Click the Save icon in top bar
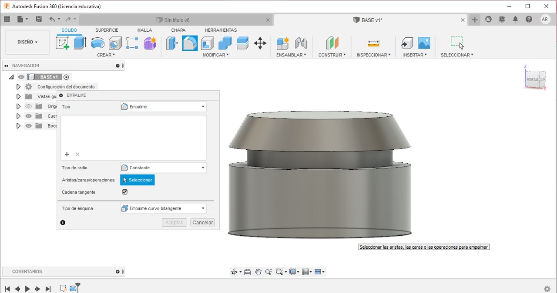 coord(39,19)
